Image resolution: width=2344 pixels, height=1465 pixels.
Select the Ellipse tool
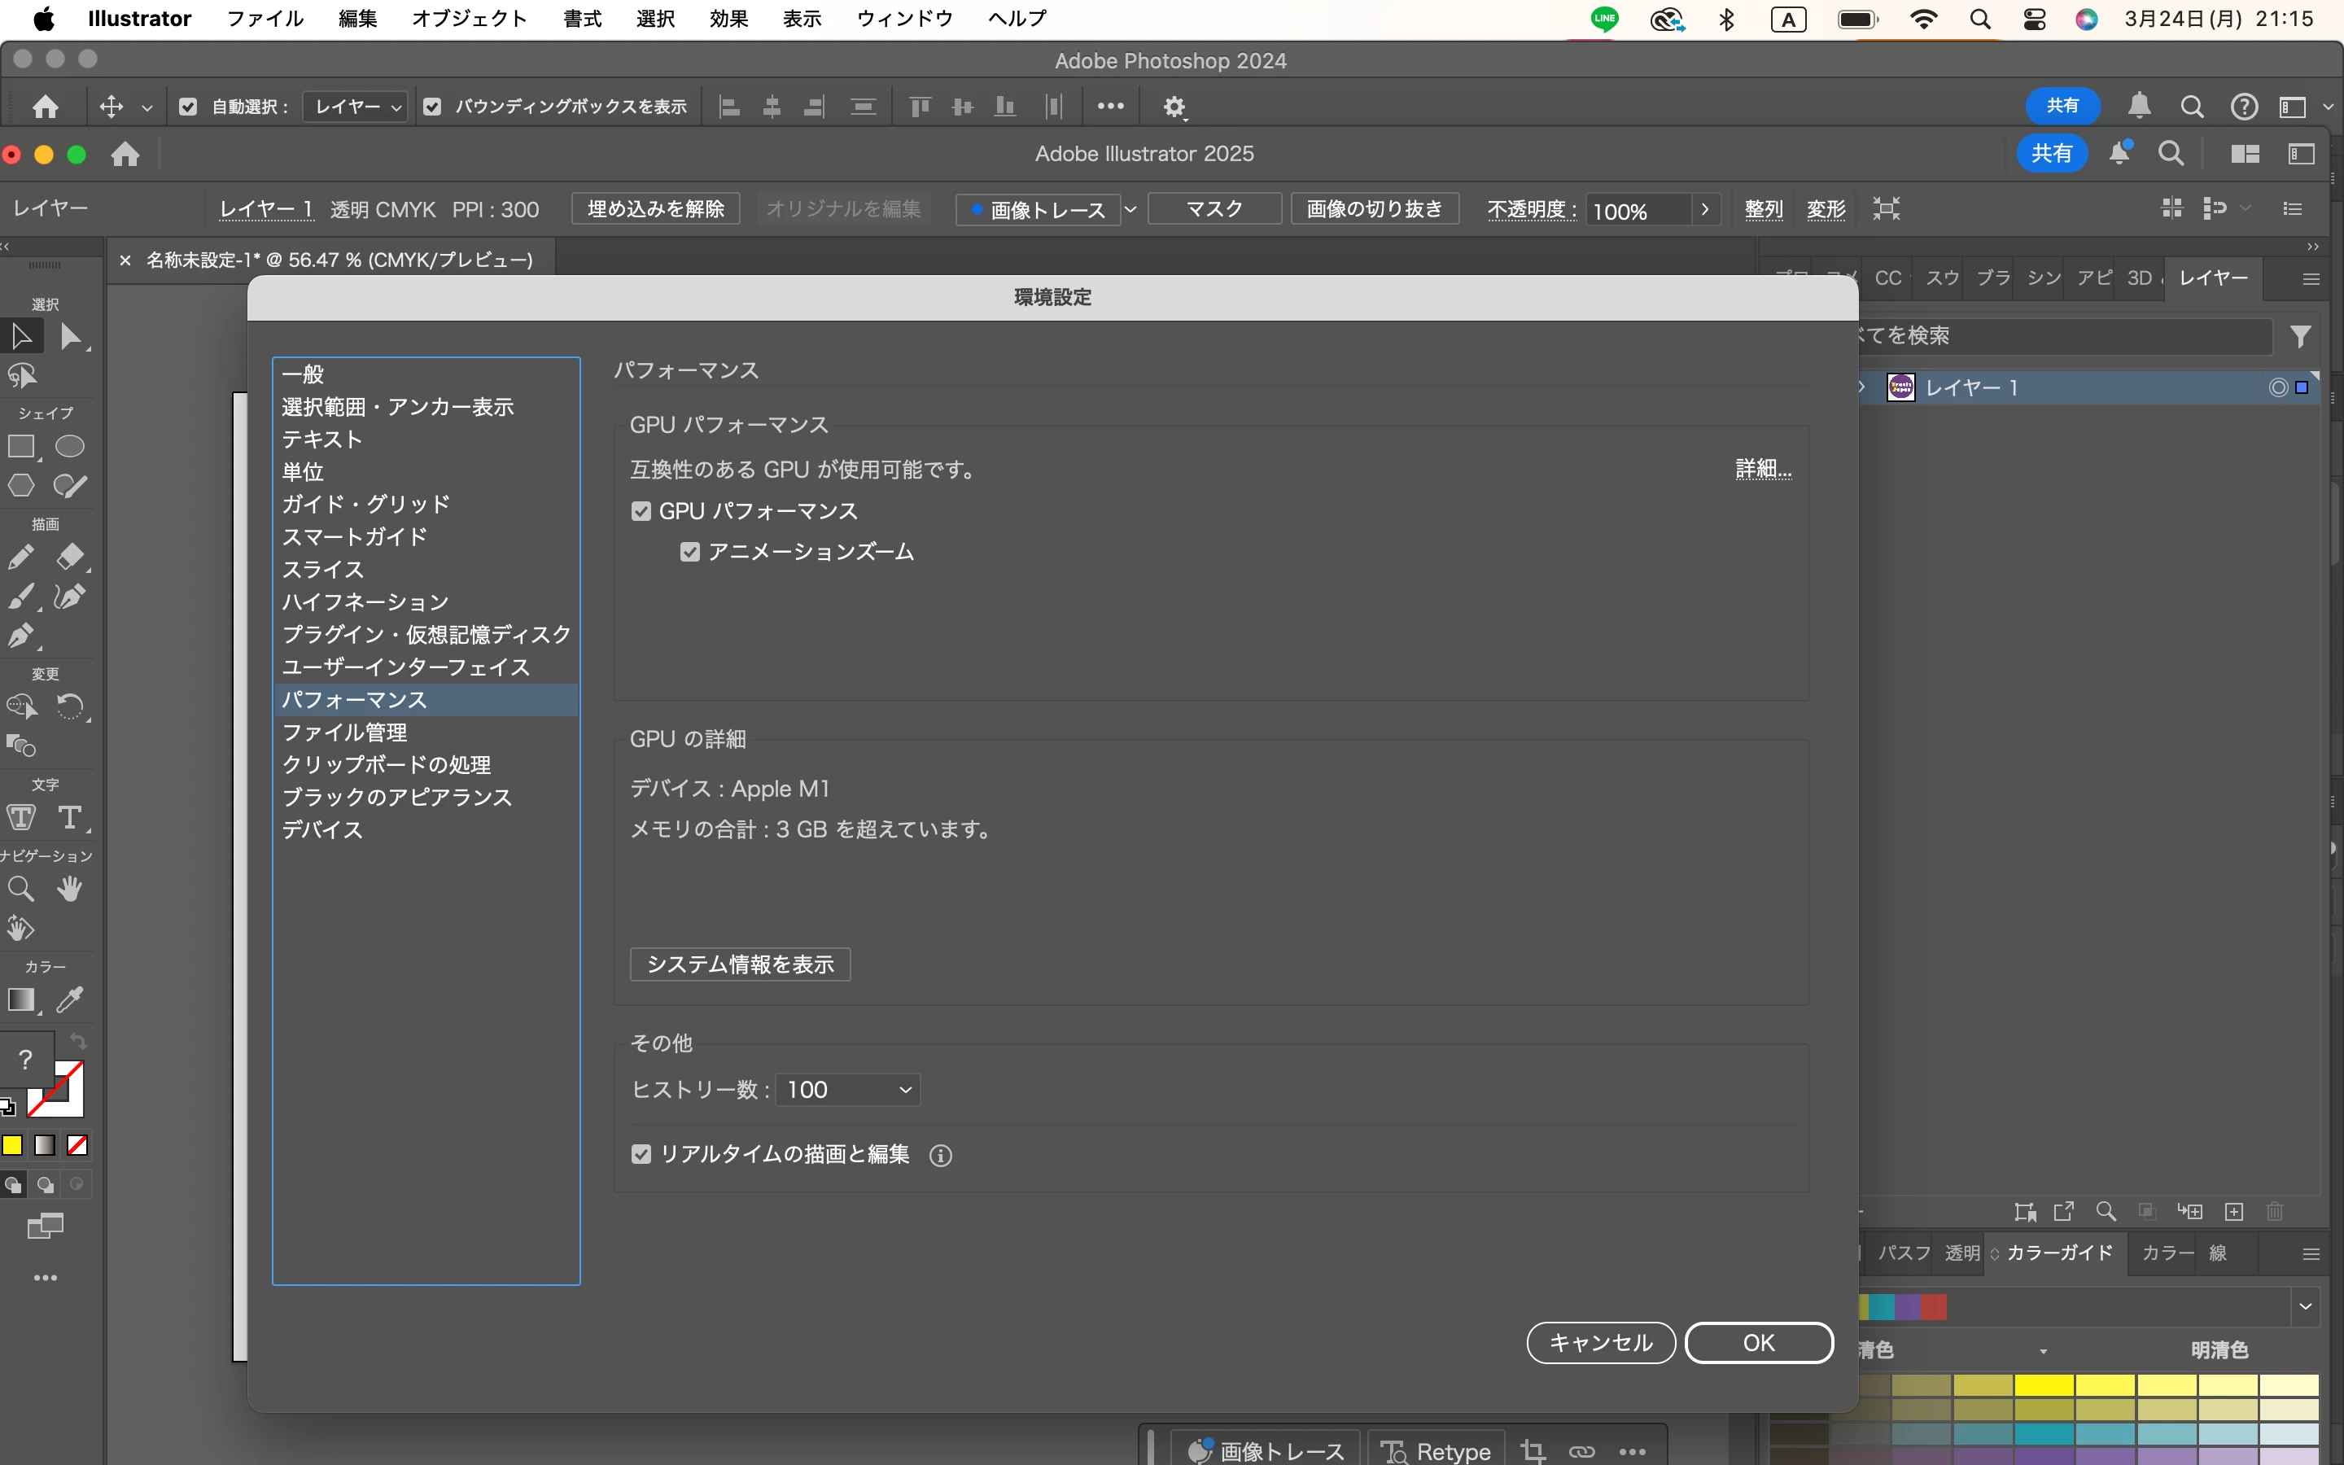coord(68,447)
